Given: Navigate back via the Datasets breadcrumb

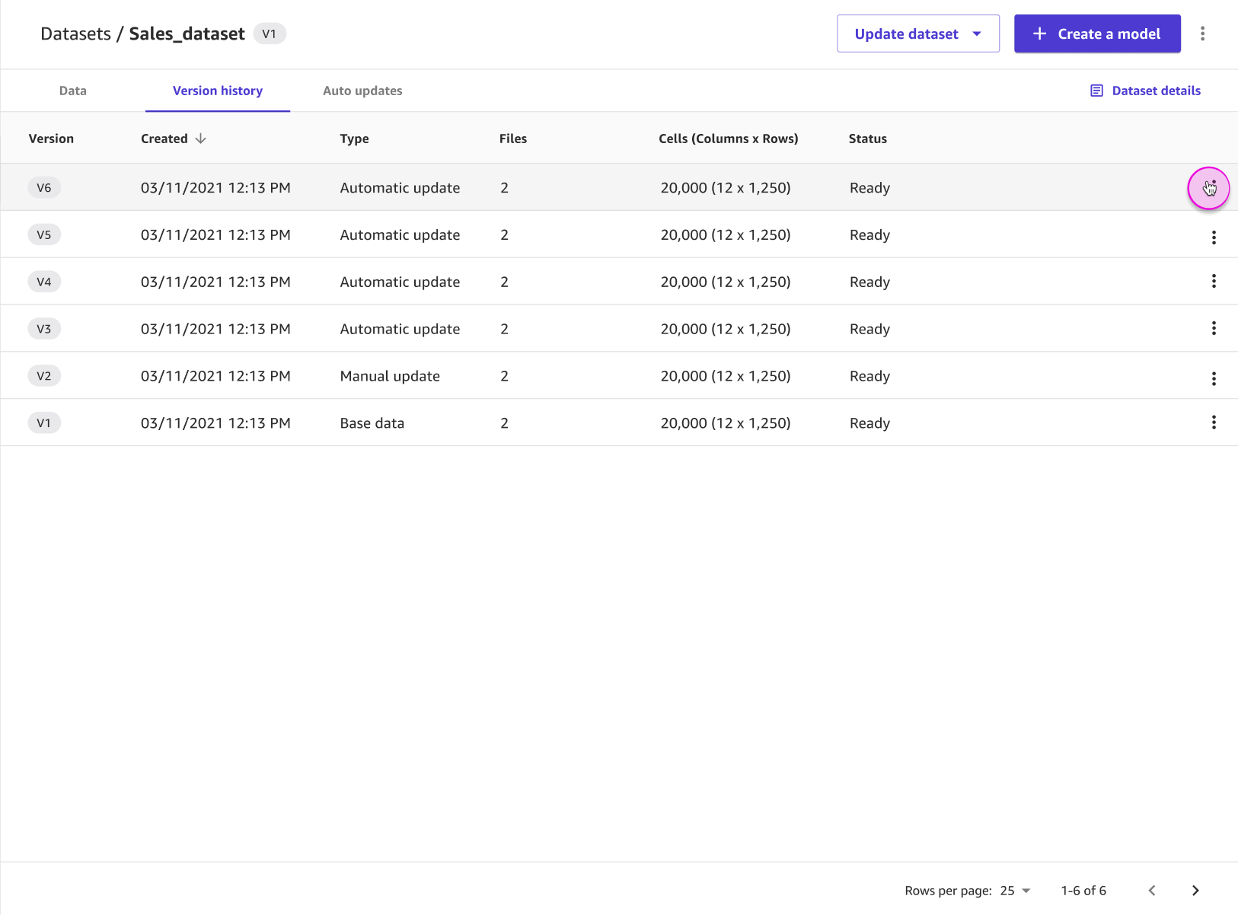Looking at the screenshot, I should pyautogui.click(x=77, y=33).
